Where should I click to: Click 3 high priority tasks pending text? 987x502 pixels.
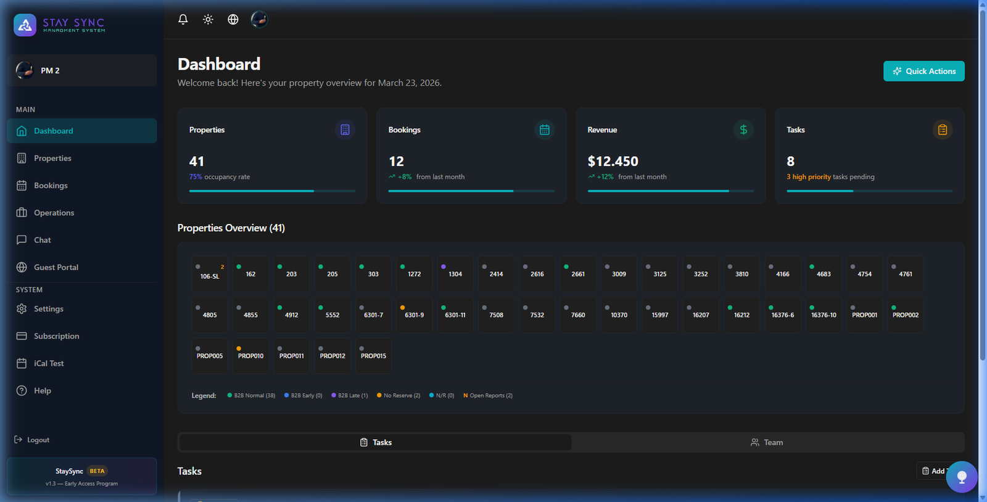tap(830, 177)
